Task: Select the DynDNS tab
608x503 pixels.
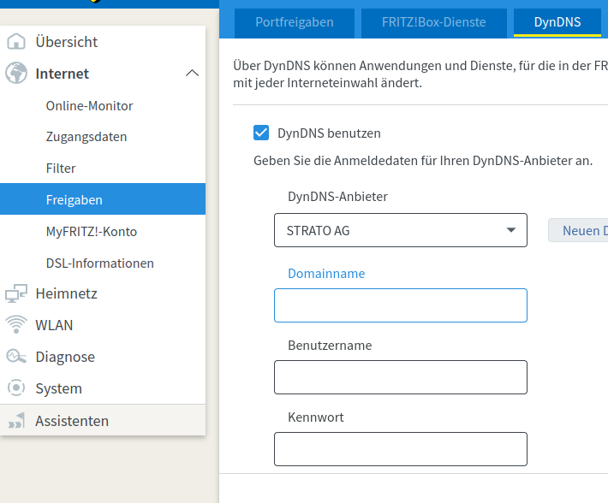Action: [x=557, y=22]
